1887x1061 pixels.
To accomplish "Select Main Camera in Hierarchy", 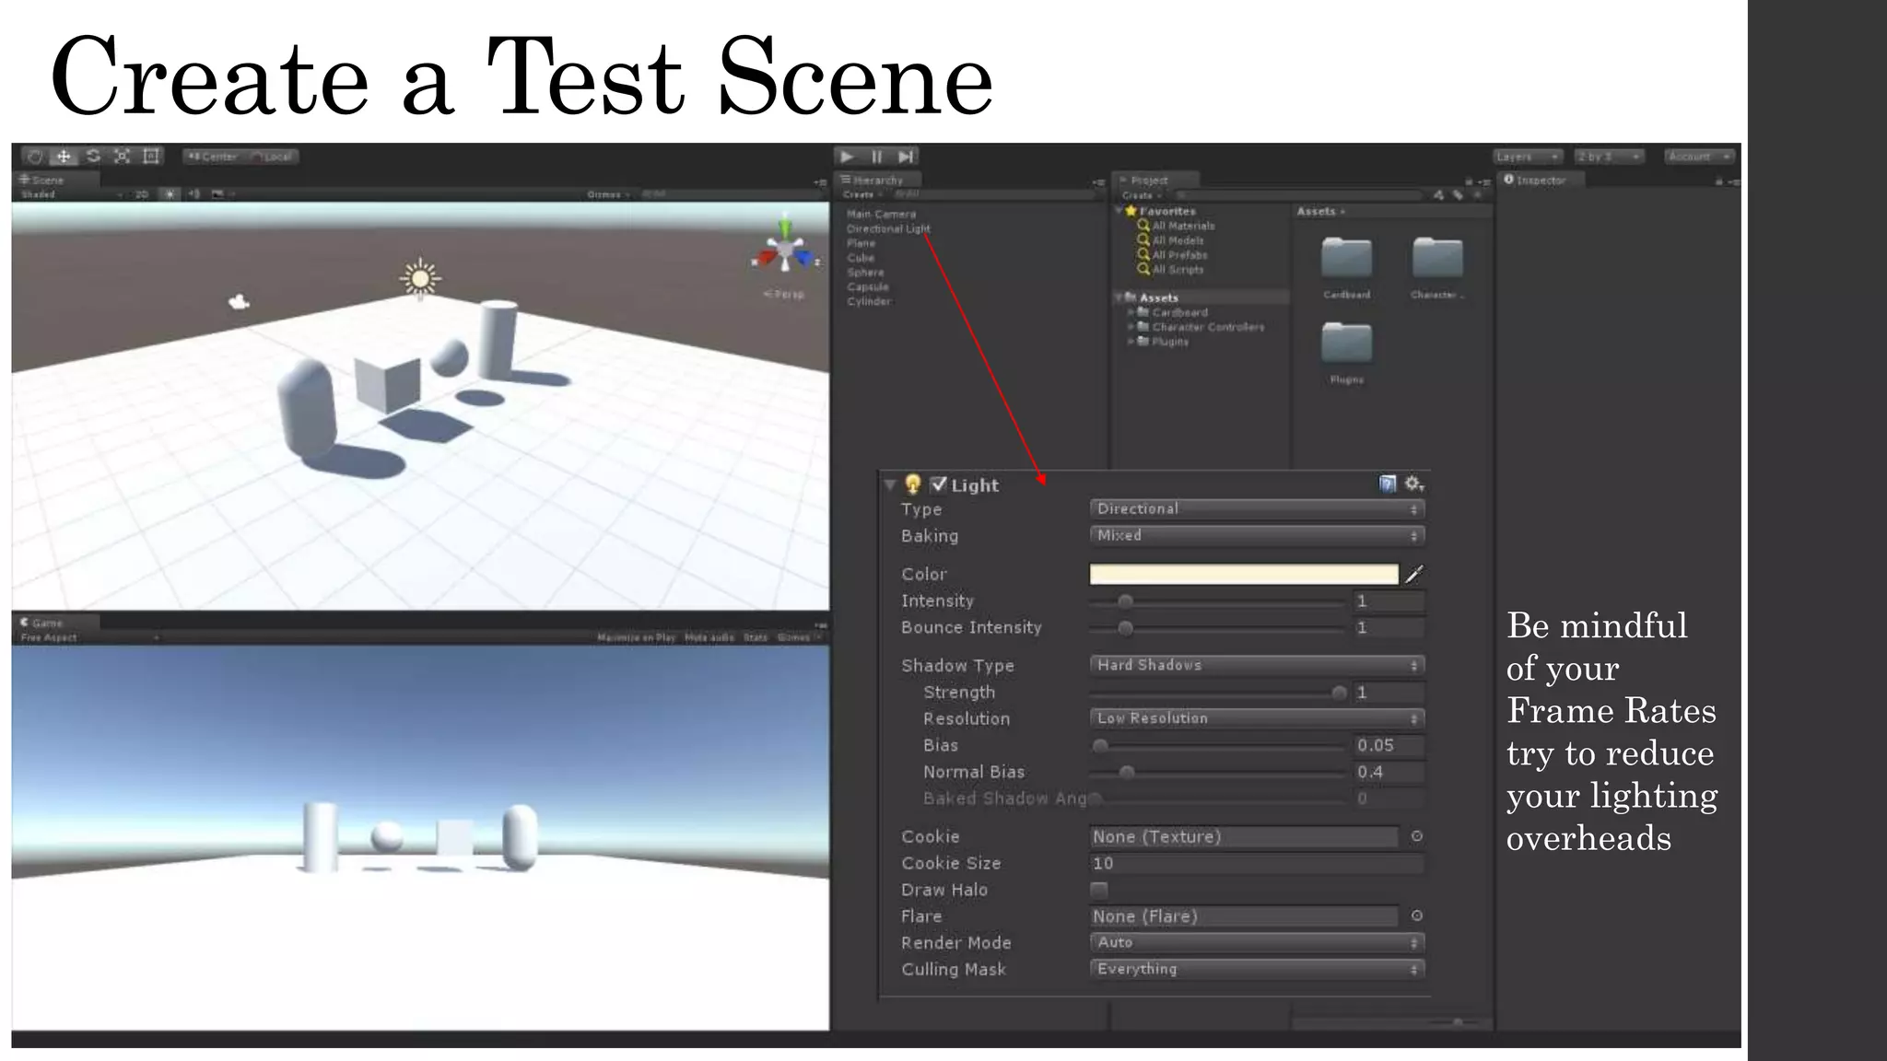I will 881,214.
